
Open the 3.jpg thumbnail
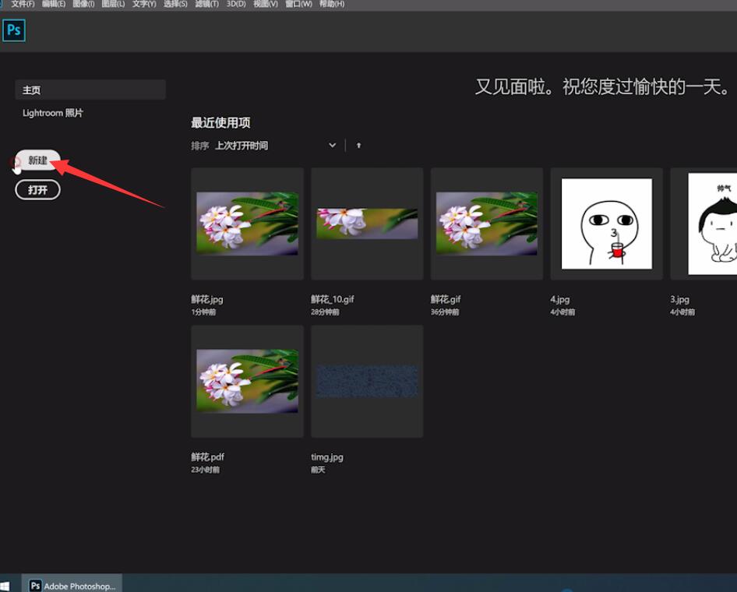[x=703, y=224]
